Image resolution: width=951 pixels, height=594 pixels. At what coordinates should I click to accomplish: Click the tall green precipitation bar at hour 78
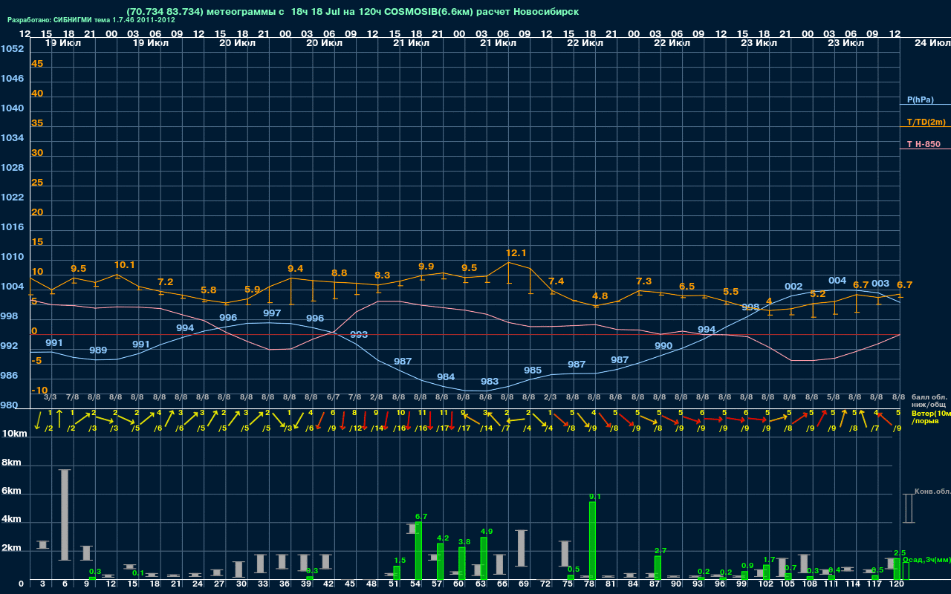[592, 541]
